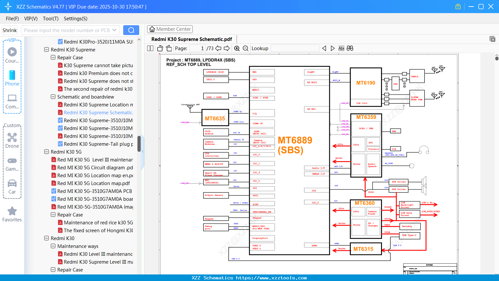Open the model number dropdown list
499x281 pixels.
(114, 30)
